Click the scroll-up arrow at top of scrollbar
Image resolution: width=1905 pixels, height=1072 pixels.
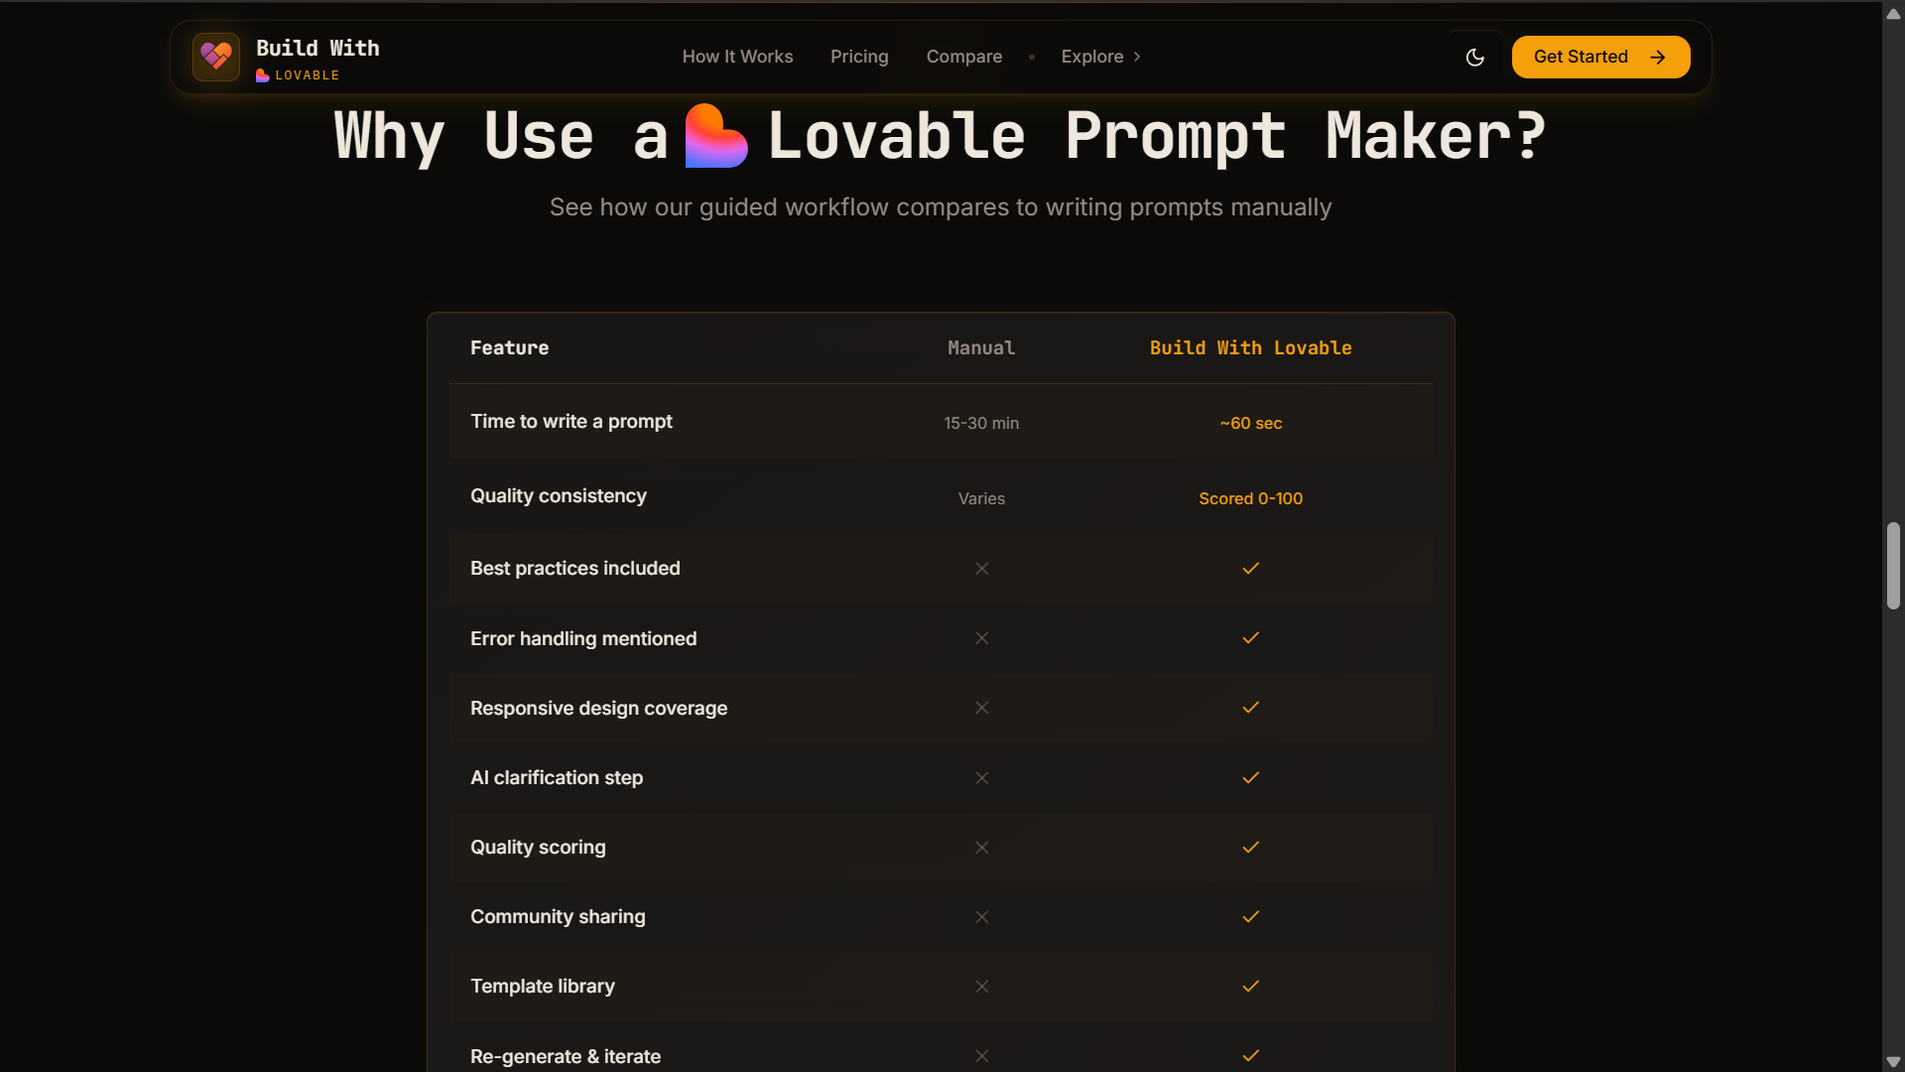[1893, 13]
